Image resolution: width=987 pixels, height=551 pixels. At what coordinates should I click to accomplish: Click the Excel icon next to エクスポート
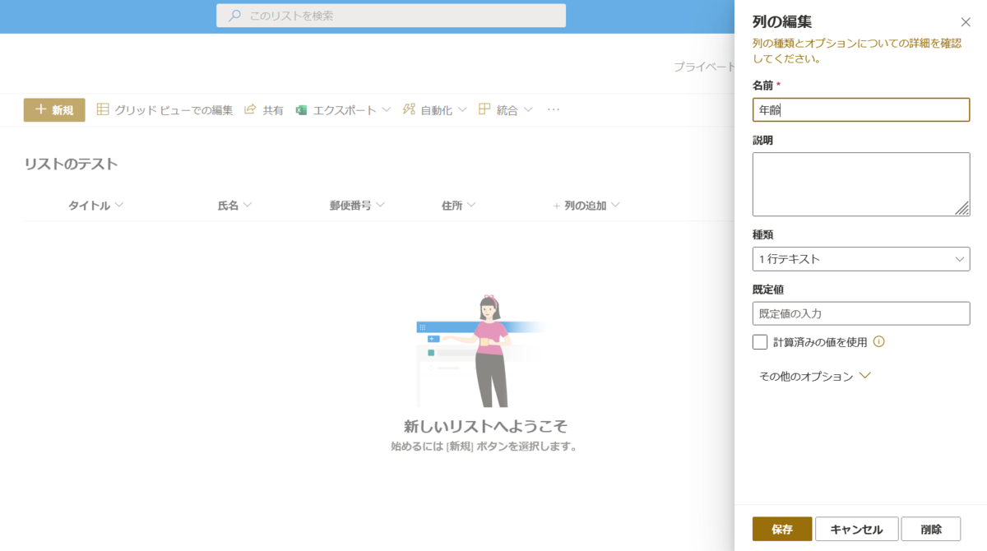pyautogui.click(x=302, y=109)
